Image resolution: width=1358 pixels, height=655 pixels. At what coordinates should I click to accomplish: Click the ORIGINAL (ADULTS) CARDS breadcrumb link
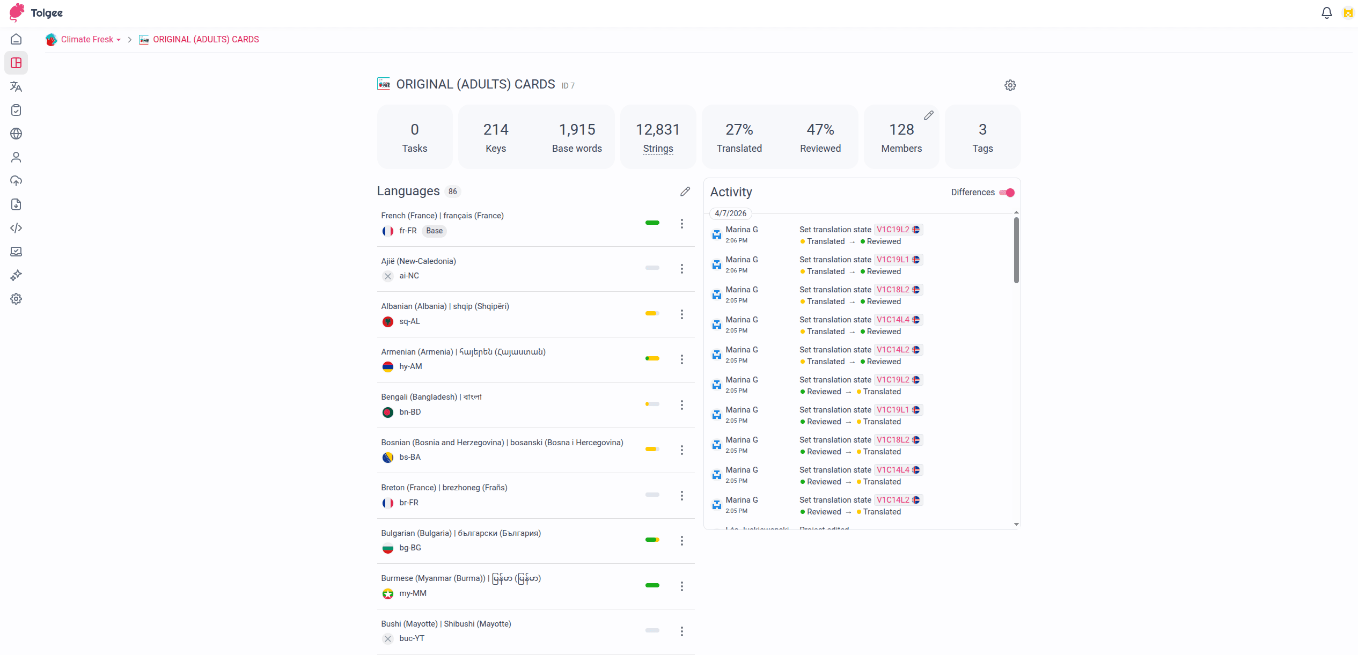pyautogui.click(x=205, y=40)
